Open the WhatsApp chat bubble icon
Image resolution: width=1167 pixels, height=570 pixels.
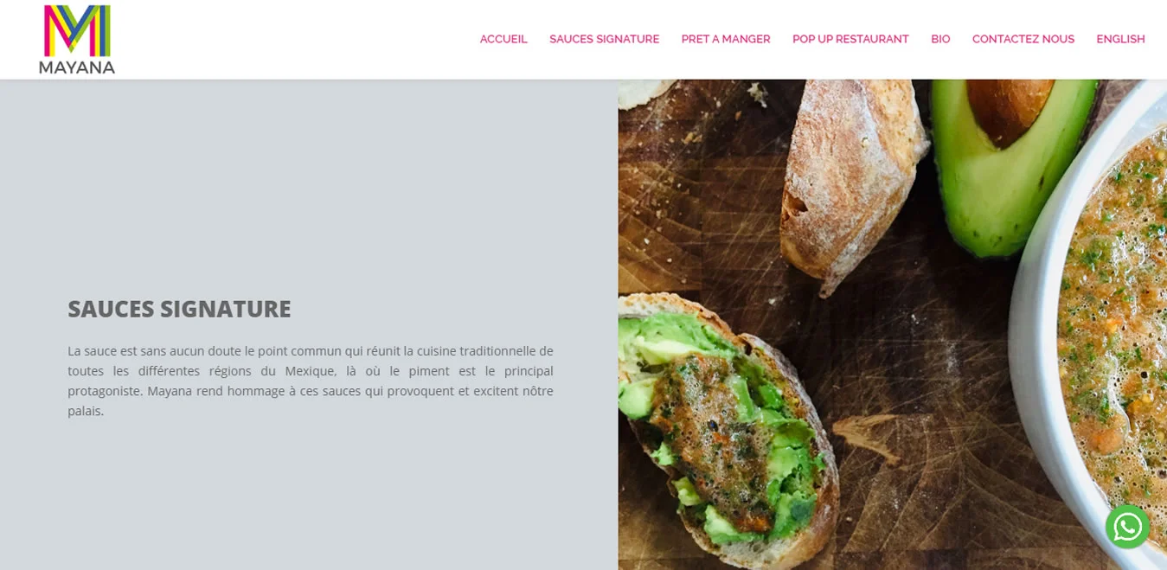click(x=1127, y=527)
